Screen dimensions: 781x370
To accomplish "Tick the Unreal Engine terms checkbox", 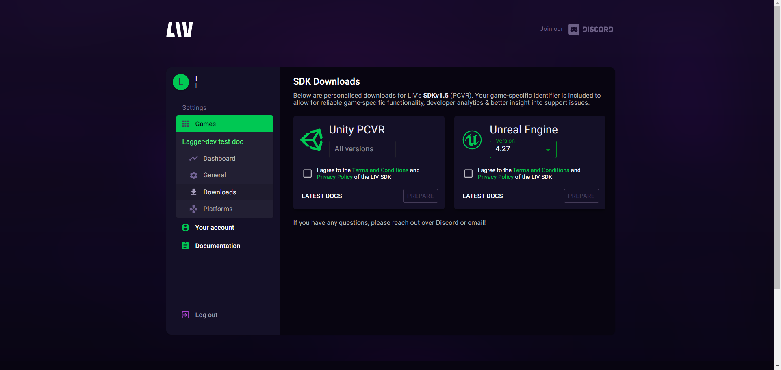I will coord(469,174).
